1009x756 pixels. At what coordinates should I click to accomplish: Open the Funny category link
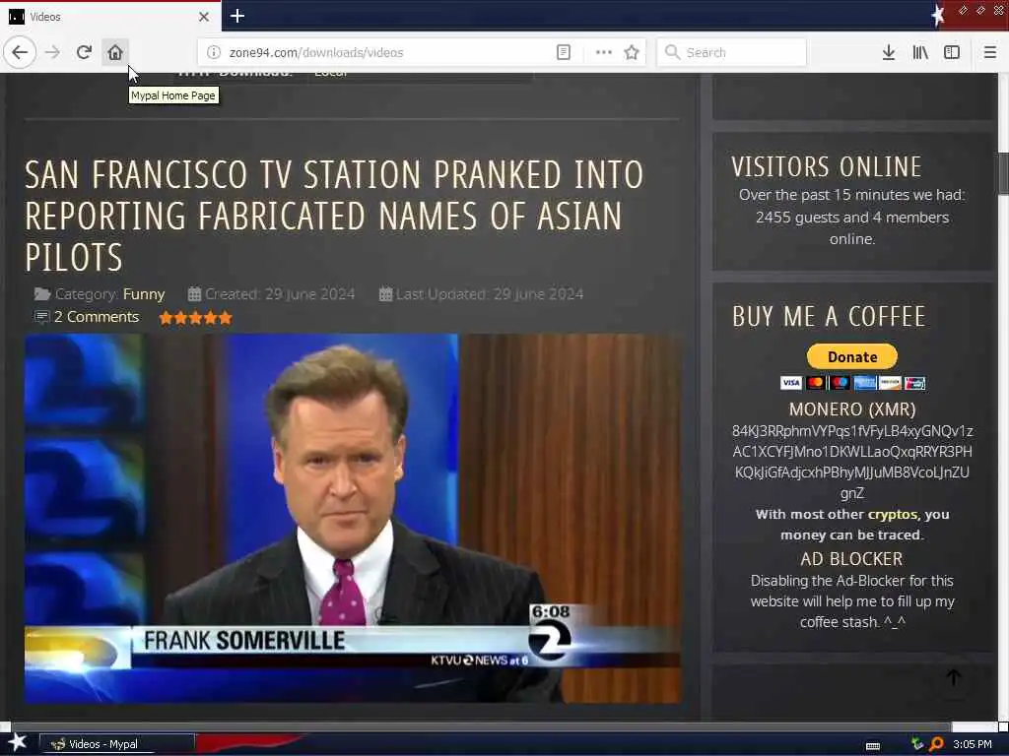[144, 294]
